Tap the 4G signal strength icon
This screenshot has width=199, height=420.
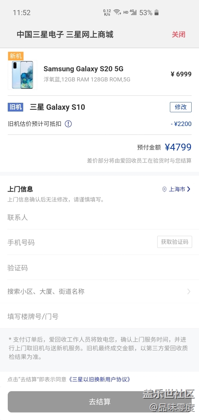(x=133, y=12)
